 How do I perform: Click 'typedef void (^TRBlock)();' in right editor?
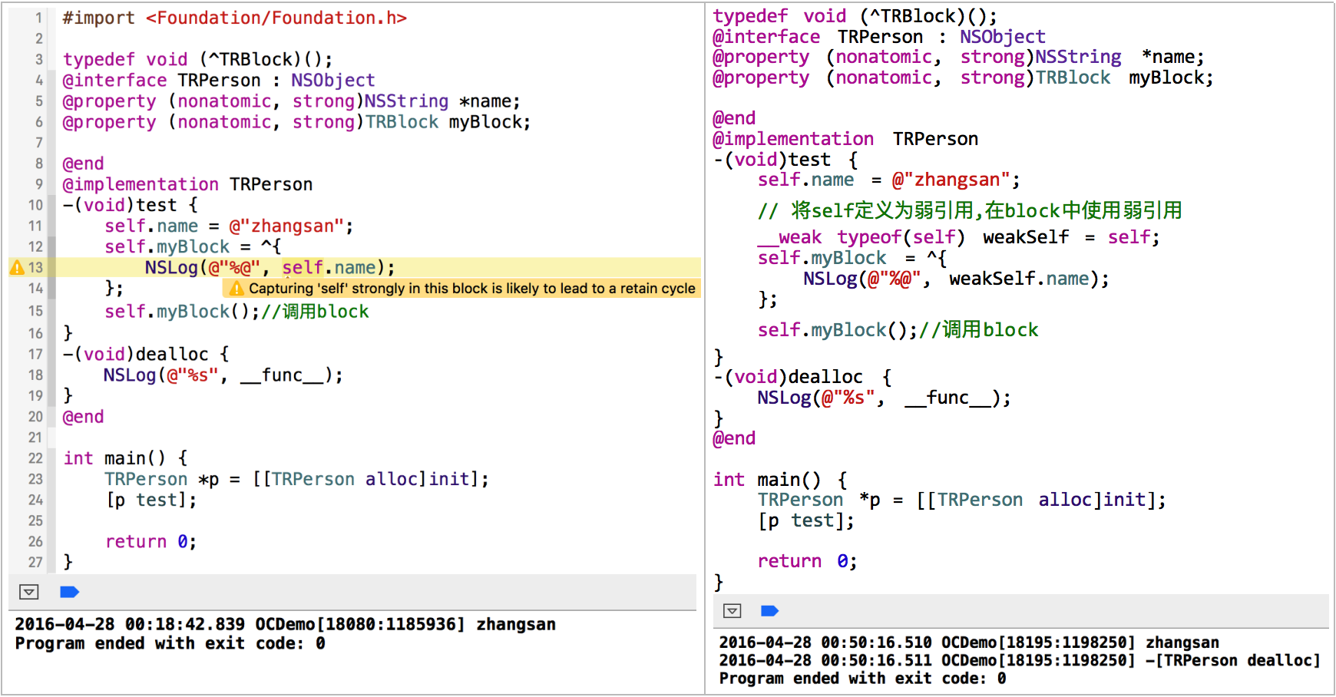(x=855, y=16)
